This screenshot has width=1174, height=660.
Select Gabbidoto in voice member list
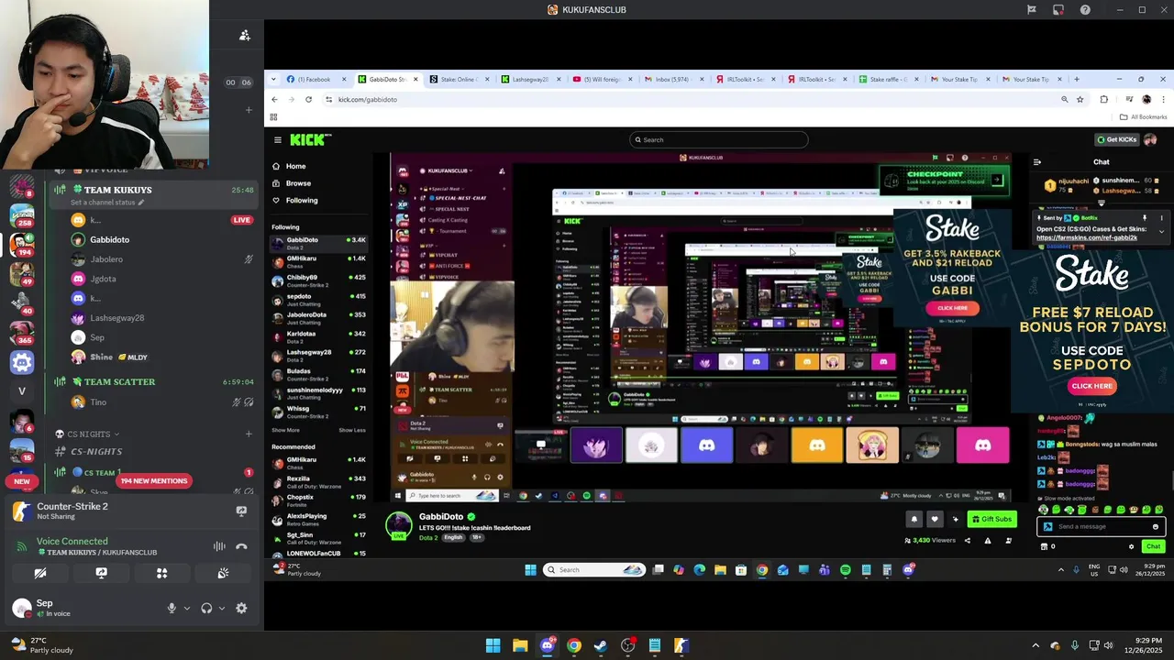(109, 239)
